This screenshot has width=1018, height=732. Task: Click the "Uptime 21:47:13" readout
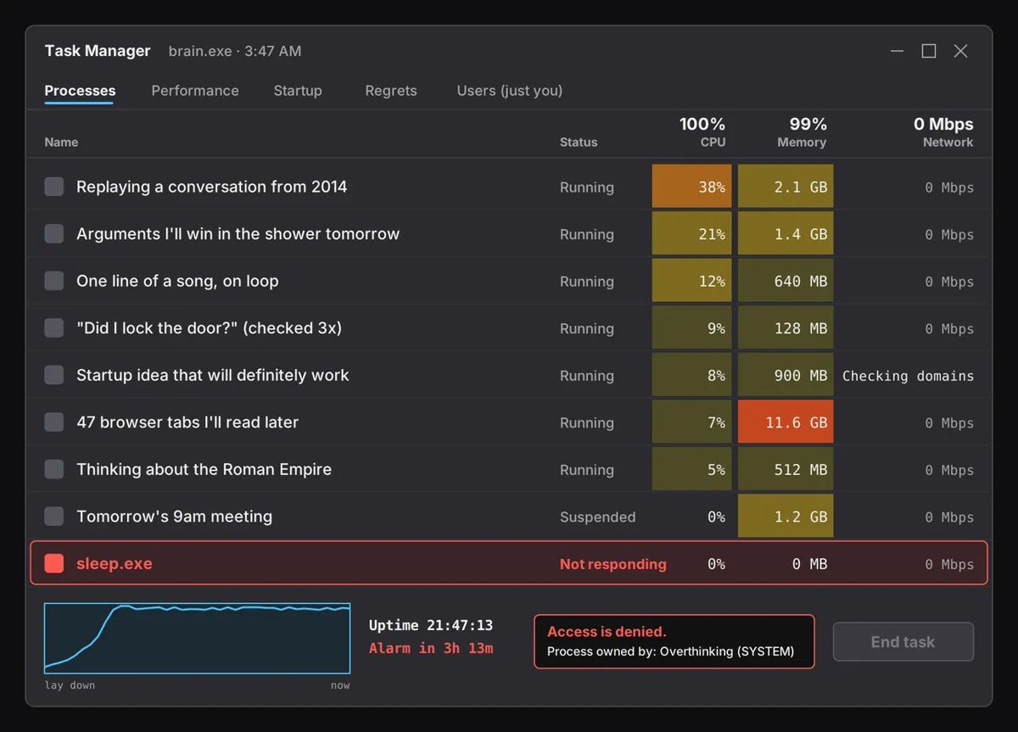[x=431, y=625]
